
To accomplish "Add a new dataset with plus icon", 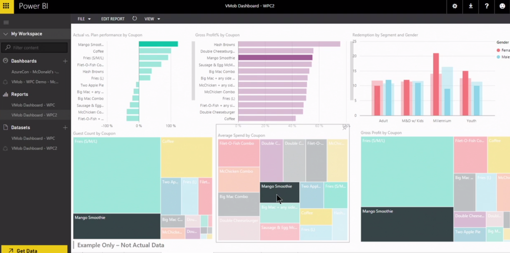I will pos(65,128).
